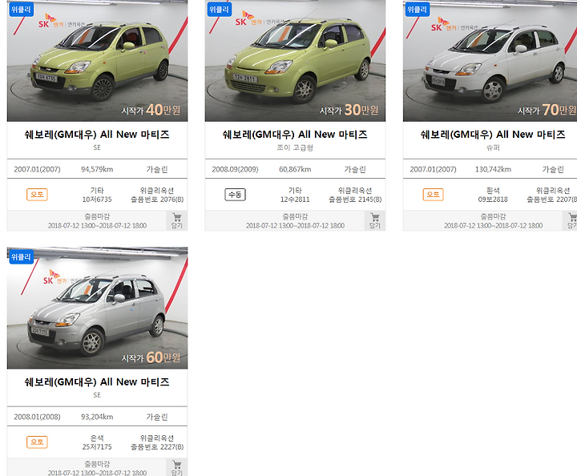
Task: Add the 12수2811 car to cart
Action: [374, 220]
